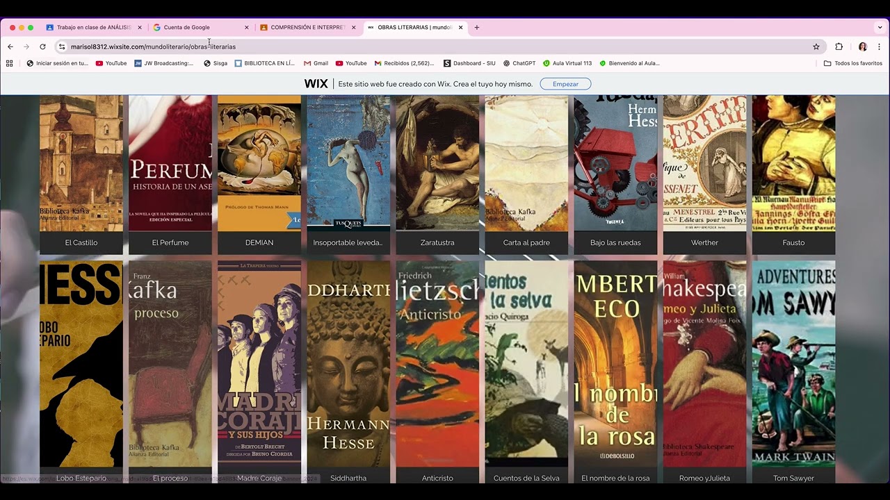Click the Tom Sawyer caption label
890x500 pixels.
click(x=793, y=478)
